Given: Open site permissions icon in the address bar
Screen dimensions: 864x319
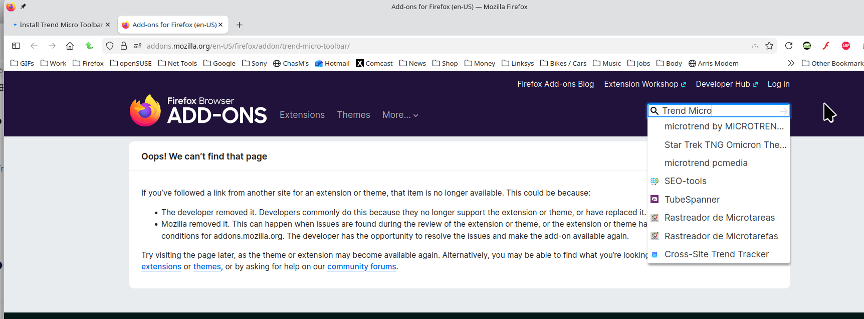Looking at the screenshot, I should [138, 46].
